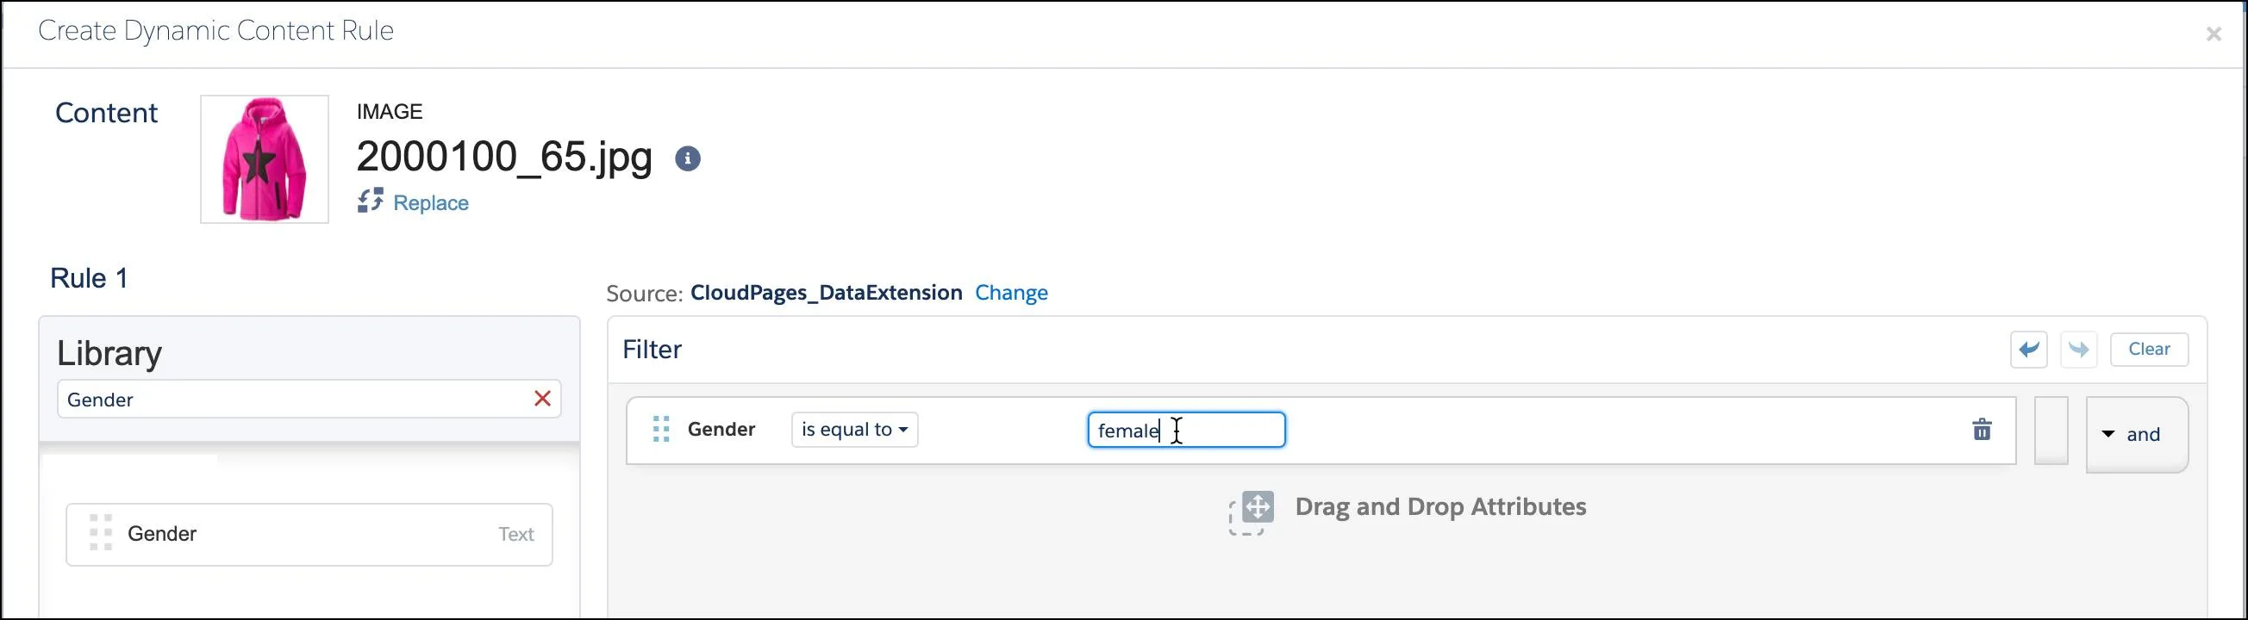Close the Create Dynamic Content Rule dialog
Viewport: 2248px width, 620px height.
(x=2214, y=33)
